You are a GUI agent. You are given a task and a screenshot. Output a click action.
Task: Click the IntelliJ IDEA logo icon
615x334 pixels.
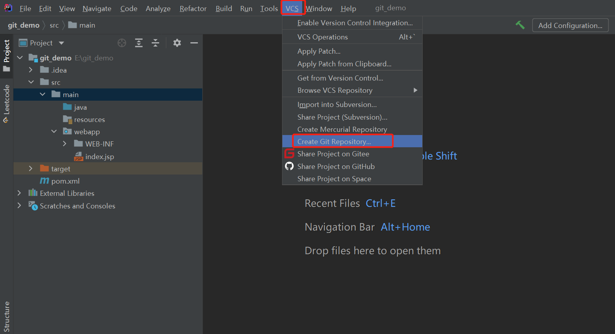8,8
